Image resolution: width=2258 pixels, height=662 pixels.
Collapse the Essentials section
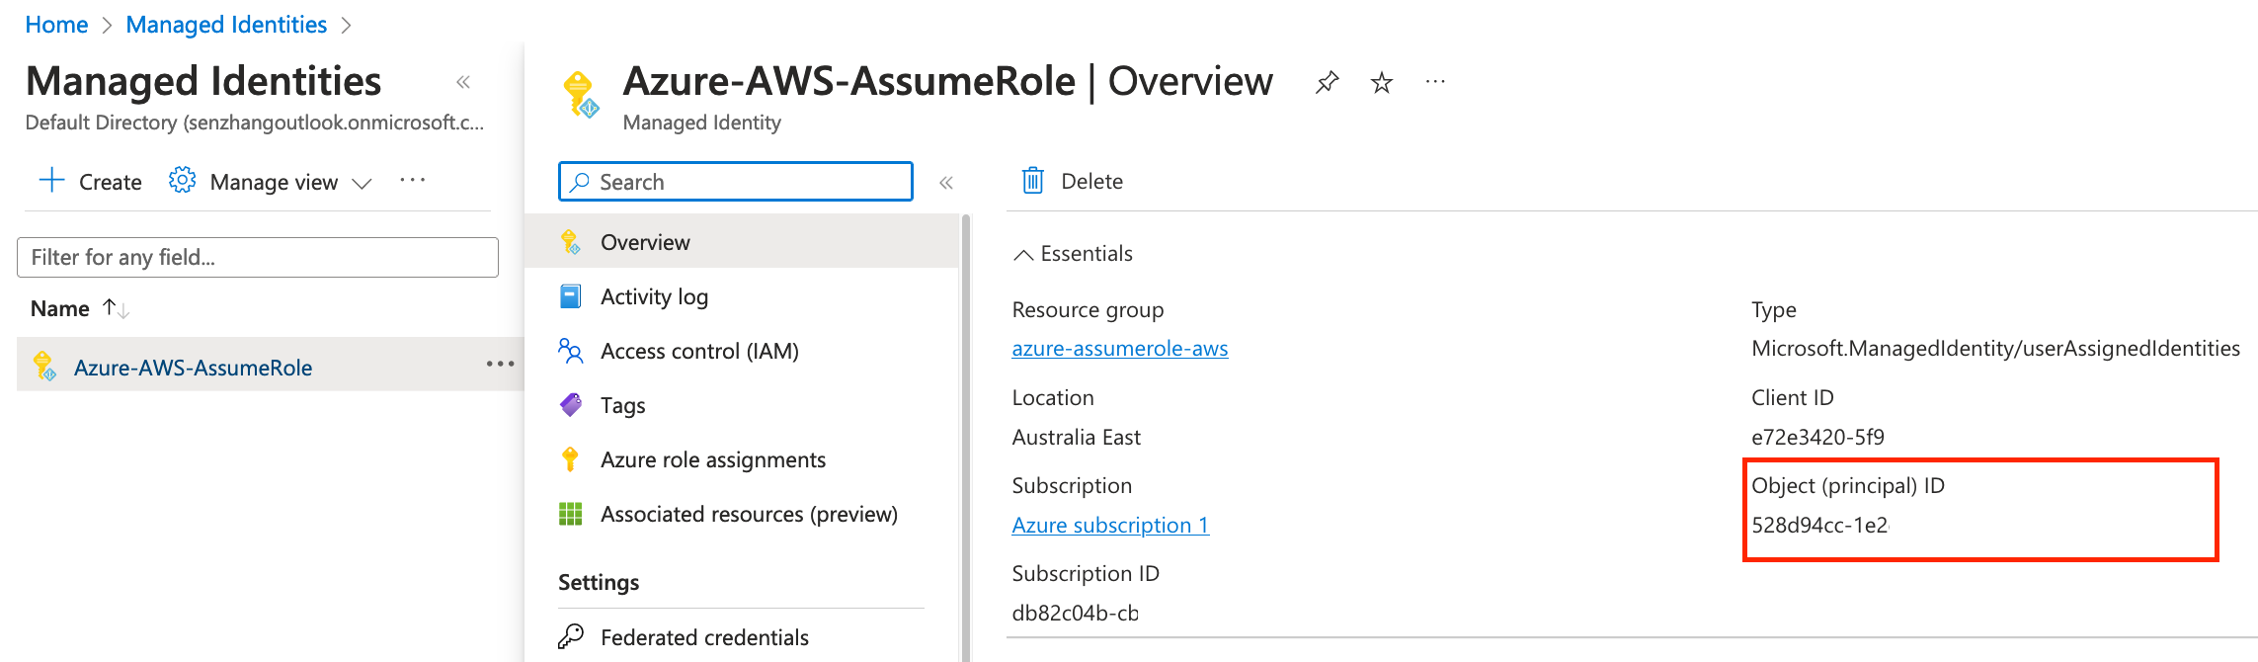pyautogui.click(x=1024, y=255)
